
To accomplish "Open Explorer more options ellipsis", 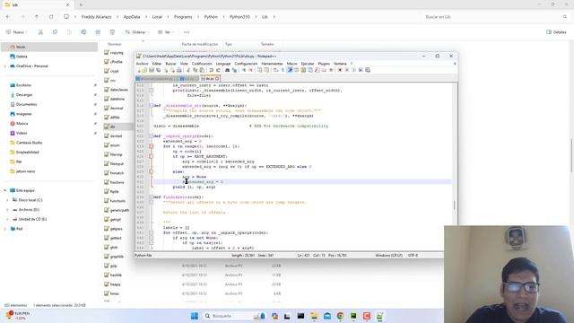I will (x=187, y=32).
